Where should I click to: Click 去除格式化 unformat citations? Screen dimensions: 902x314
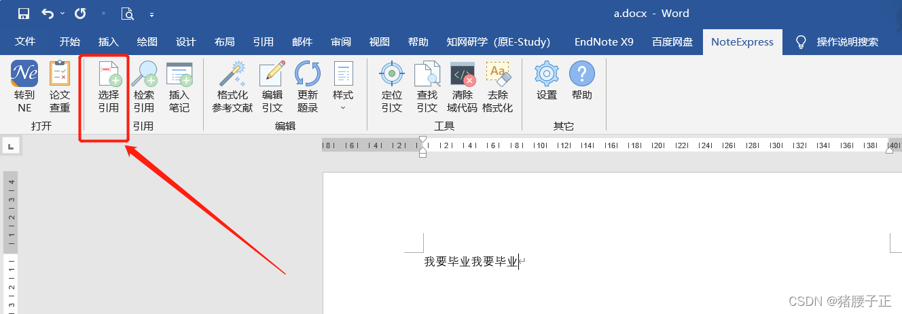tap(498, 87)
